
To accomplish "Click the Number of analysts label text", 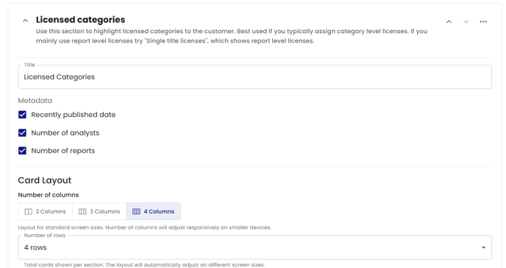I will tap(65, 133).
